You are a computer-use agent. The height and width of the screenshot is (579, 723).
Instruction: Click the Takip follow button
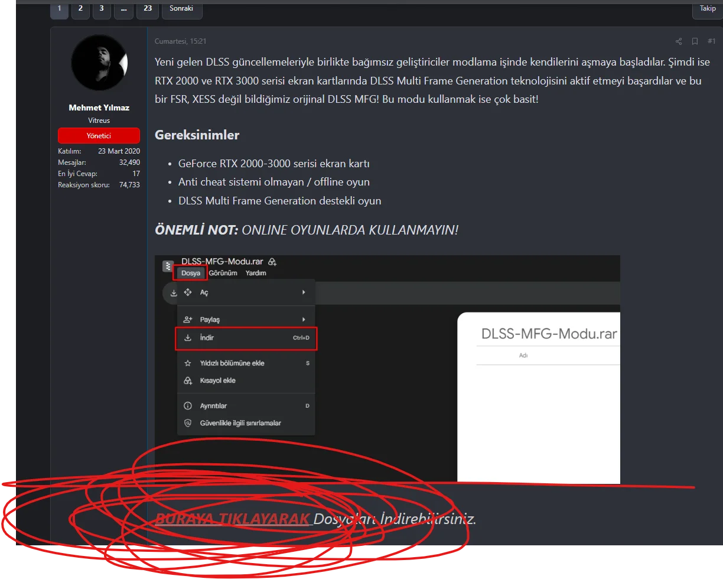pos(708,9)
